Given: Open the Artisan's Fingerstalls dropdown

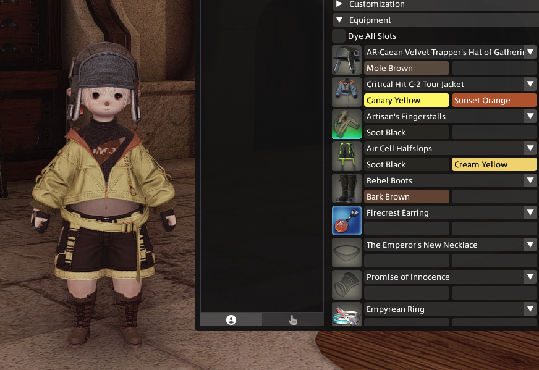Looking at the screenshot, I should 530,116.
